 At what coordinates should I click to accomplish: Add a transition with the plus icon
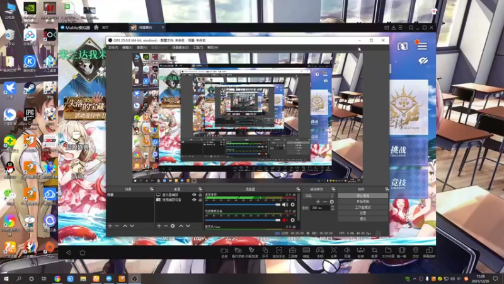coord(318,202)
